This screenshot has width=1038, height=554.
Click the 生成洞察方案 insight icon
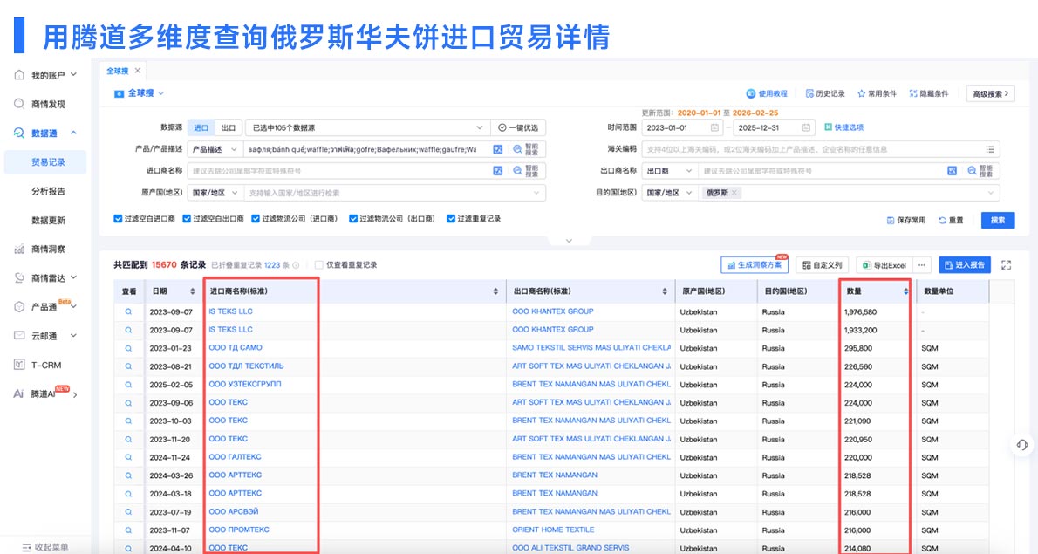point(731,265)
